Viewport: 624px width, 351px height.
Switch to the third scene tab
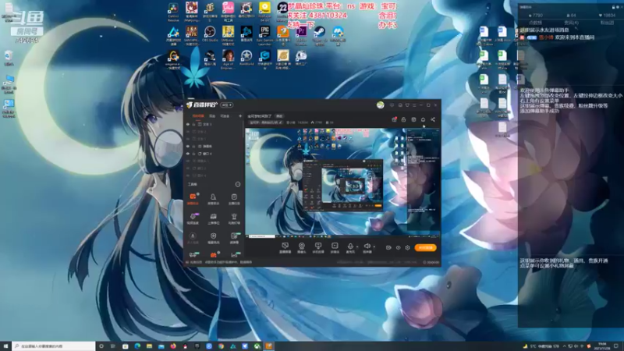(225, 116)
